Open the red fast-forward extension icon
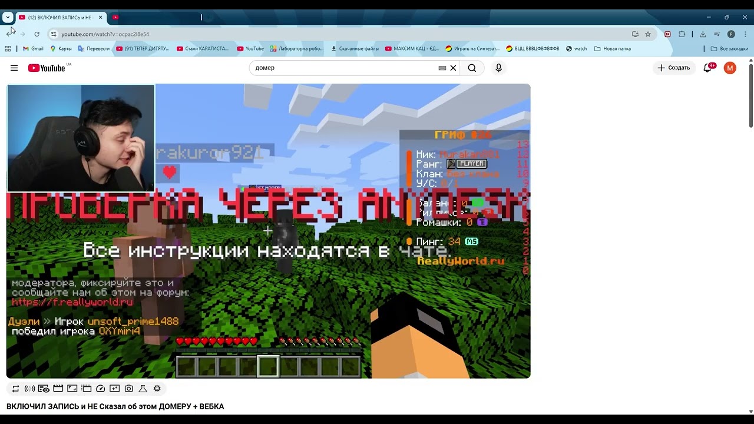The width and height of the screenshot is (754, 424). [667, 34]
